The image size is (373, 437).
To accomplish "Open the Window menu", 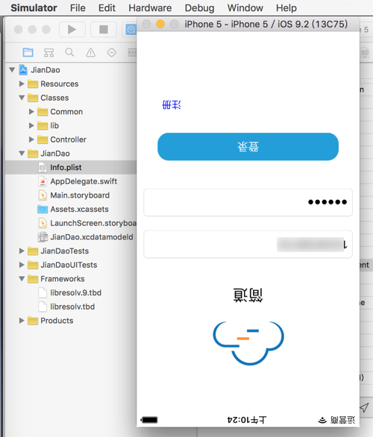I will [245, 7].
